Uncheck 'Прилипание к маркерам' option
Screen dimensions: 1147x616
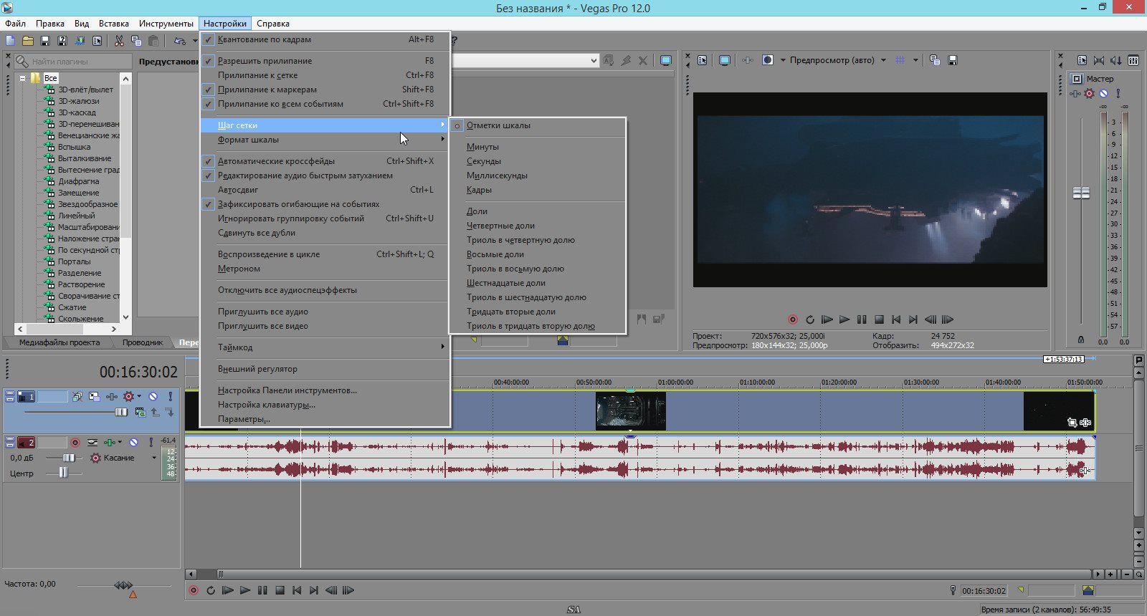click(x=267, y=90)
